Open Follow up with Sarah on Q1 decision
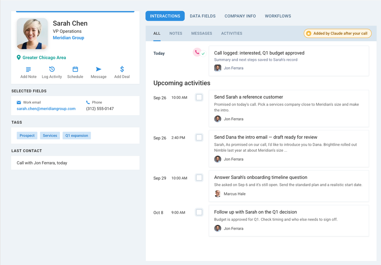The height and width of the screenshot is (265, 381). click(255, 212)
